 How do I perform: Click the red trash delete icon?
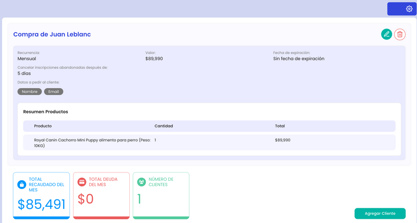[x=400, y=34]
